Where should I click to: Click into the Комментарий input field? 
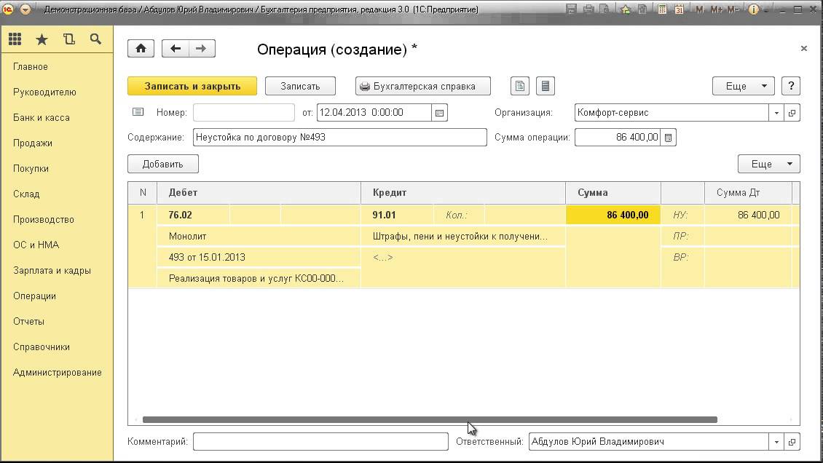[x=320, y=442]
